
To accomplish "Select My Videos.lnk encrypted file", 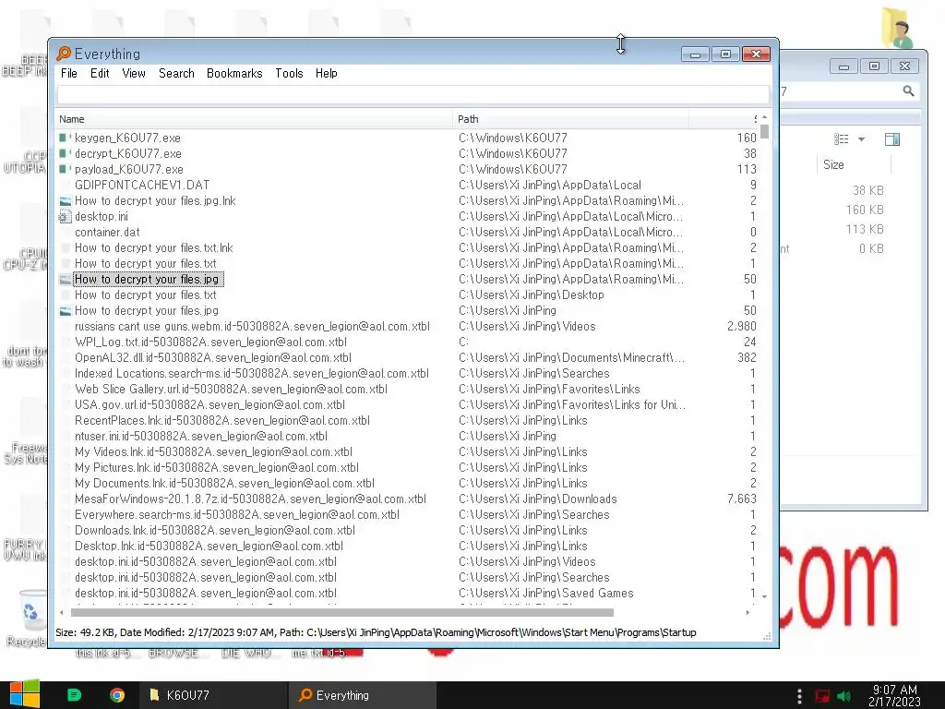I will click(x=213, y=451).
